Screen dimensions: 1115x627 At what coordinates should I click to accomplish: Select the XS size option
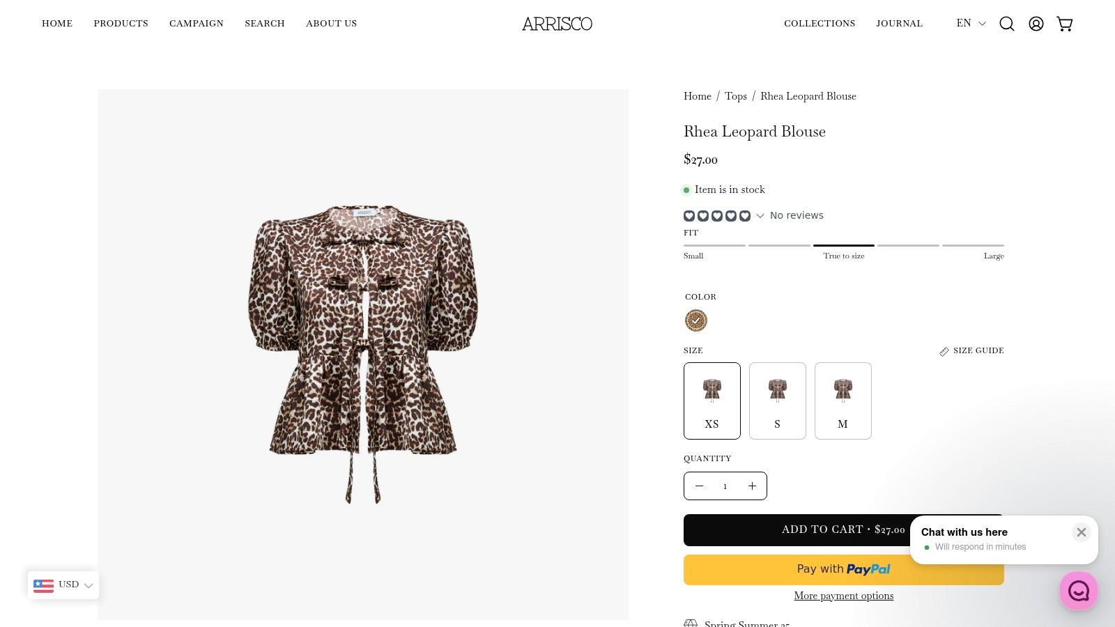pyautogui.click(x=712, y=401)
